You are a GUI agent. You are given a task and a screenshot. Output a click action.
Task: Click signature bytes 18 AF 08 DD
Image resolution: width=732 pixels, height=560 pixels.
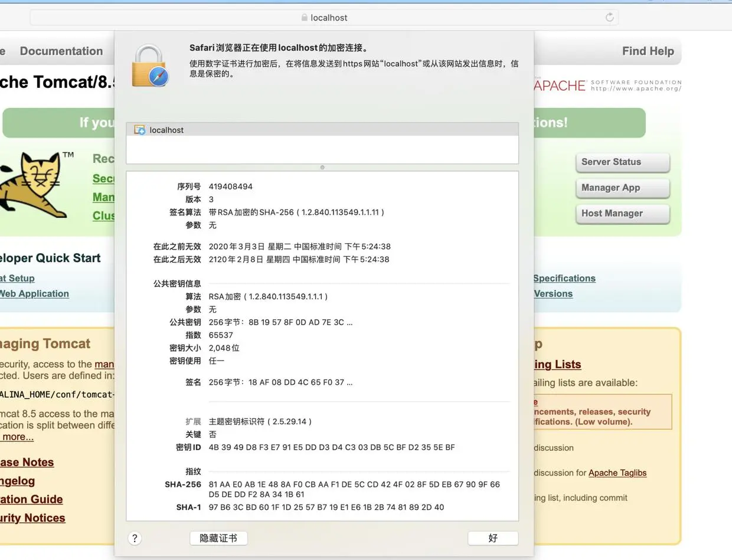280,382
